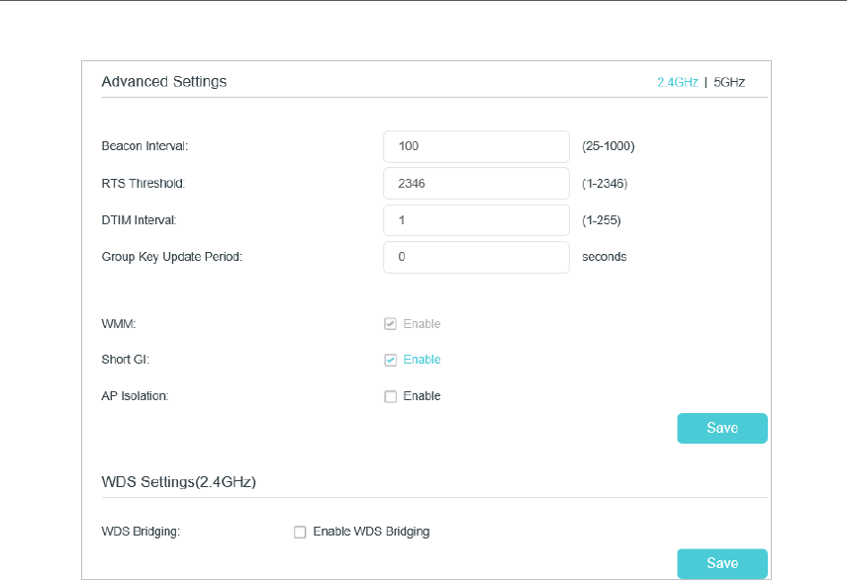Click the Group Key Update Period field
The width and height of the screenshot is (847, 580).
[476, 257]
